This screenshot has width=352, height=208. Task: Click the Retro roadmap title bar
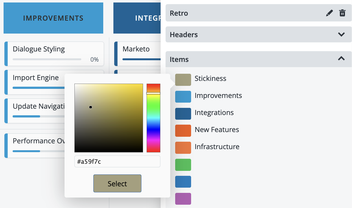click(242, 13)
